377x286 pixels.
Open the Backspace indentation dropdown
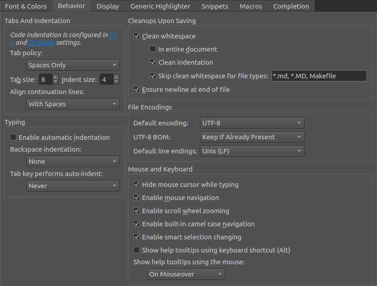(x=73, y=162)
